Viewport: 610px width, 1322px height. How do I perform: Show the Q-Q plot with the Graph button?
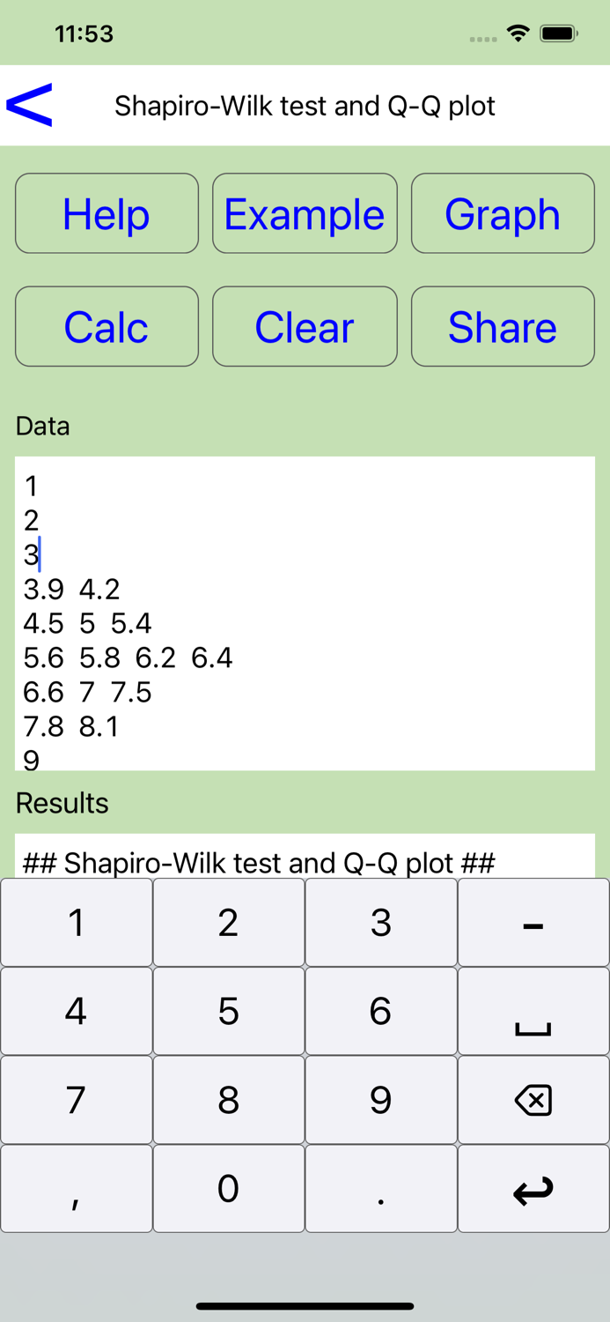[x=503, y=213]
